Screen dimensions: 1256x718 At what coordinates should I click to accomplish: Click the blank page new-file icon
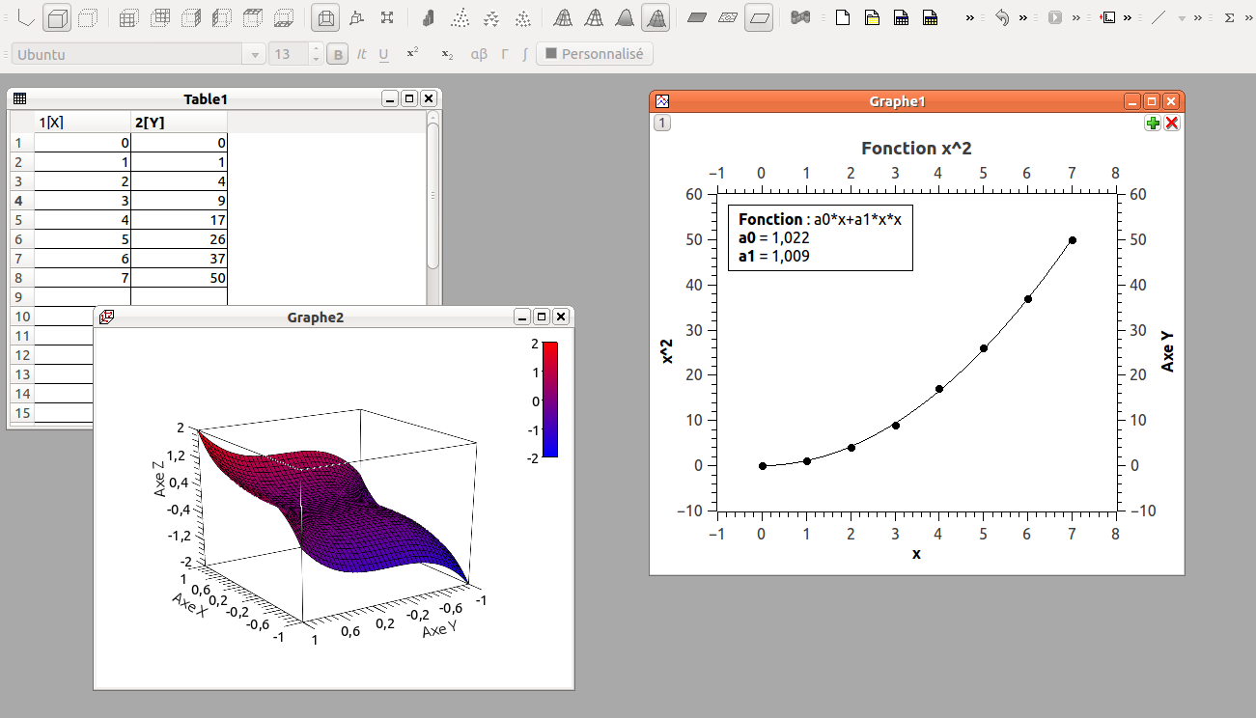coord(843,17)
